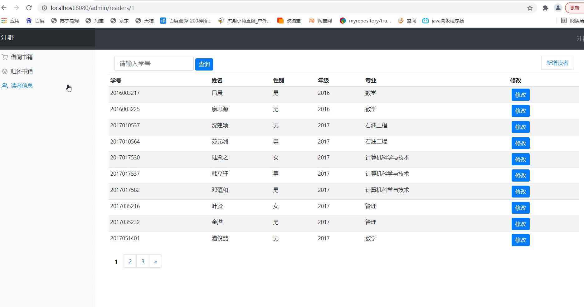
Task: Go to page 2 of reader list
Action: (130, 261)
